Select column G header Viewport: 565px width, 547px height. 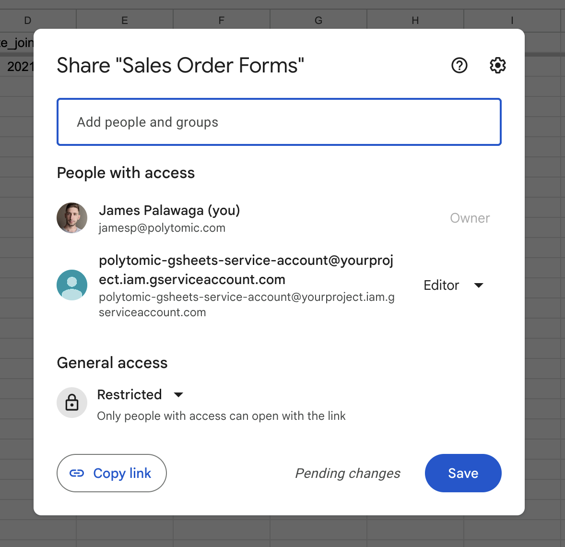click(x=318, y=20)
